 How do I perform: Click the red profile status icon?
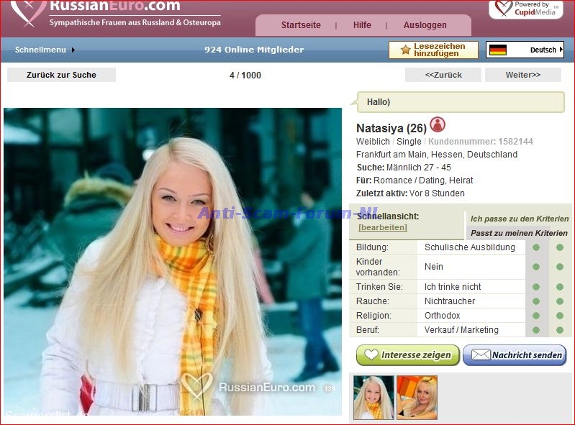(438, 125)
